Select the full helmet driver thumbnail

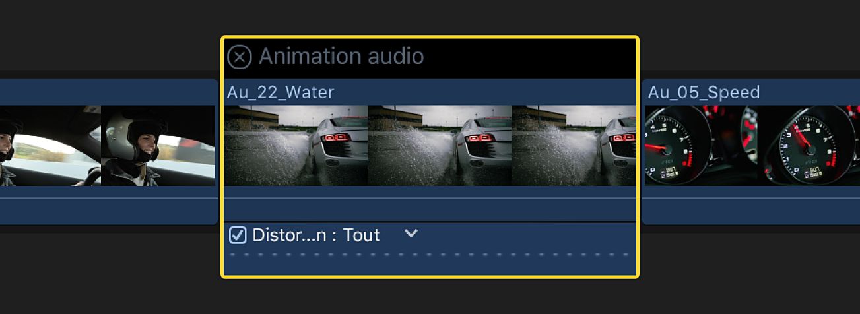tap(158, 146)
